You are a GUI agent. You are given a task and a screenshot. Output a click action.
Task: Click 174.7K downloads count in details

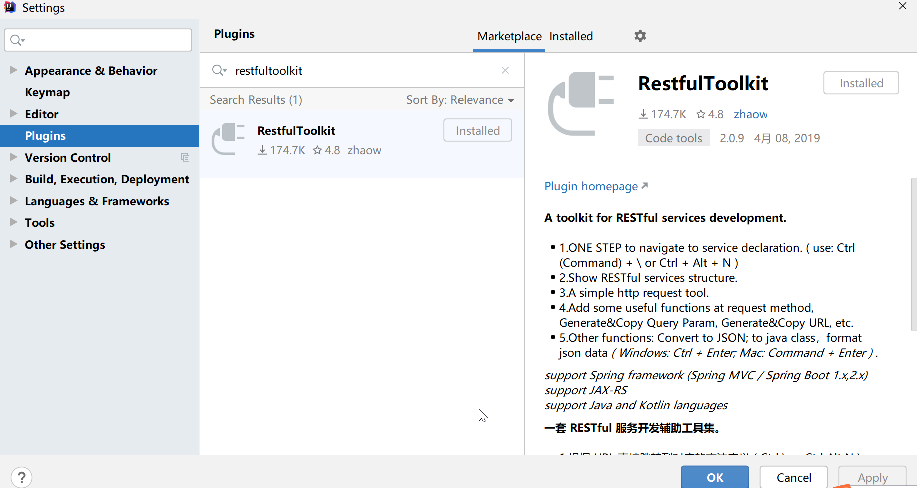[x=662, y=114]
